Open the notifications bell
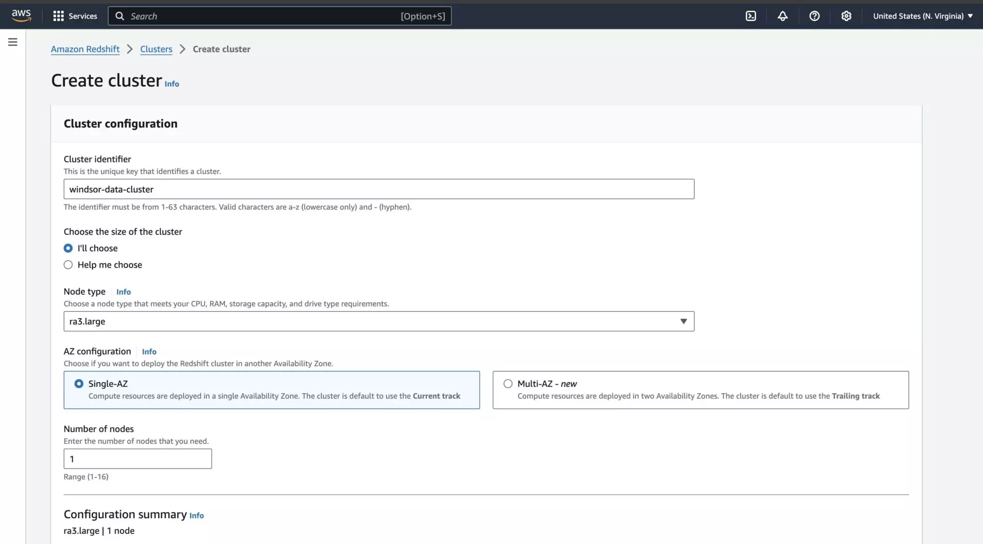983x544 pixels. pyautogui.click(x=782, y=16)
